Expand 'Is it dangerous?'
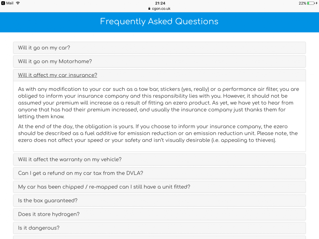The width and height of the screenshot is (319, 239). click(159, 228)
